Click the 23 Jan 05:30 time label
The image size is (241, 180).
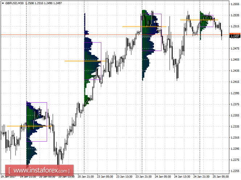click(105, 177)
